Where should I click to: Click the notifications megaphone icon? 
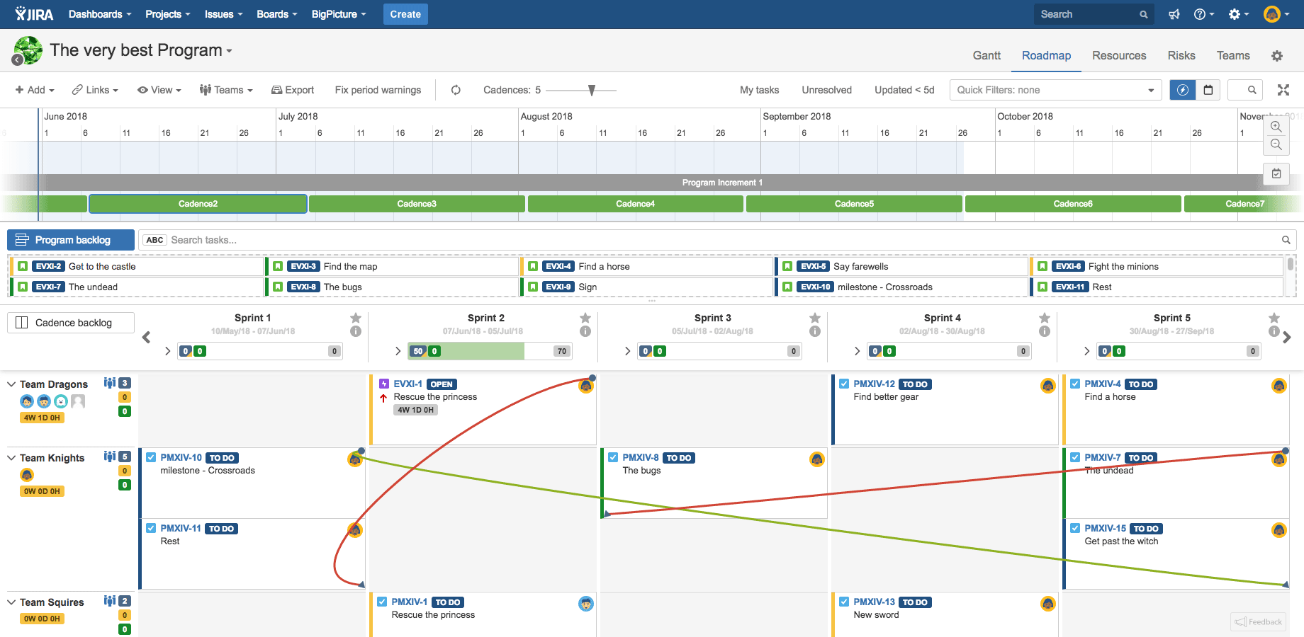point(1174,14)
